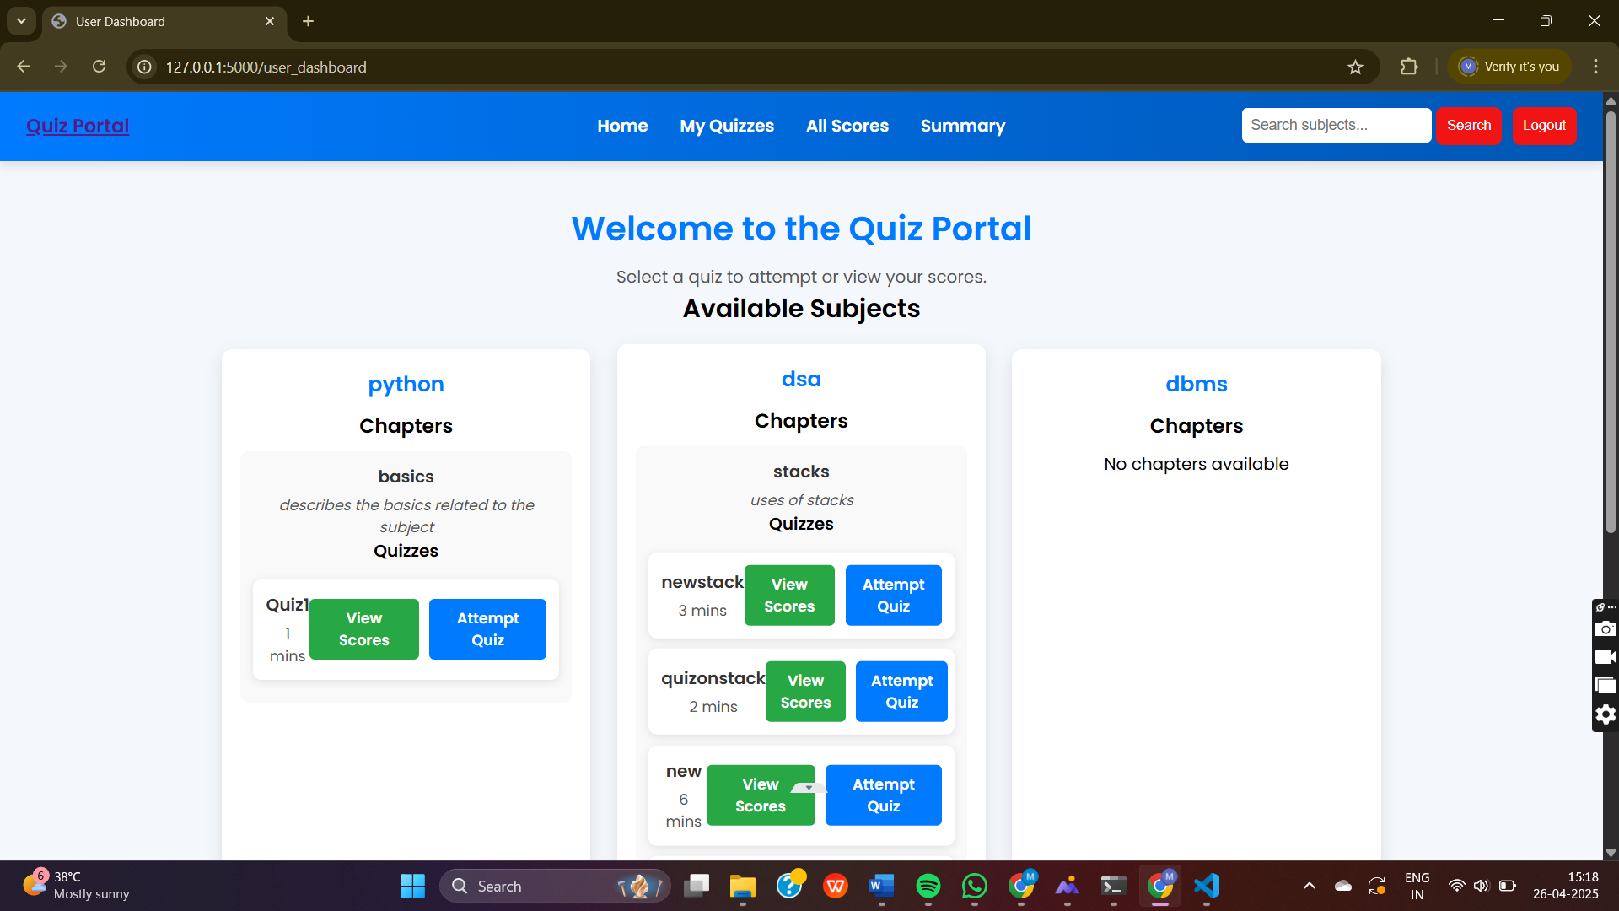This screenshot has height=911, width=1619.
Task: Expand the tab search dropdown arrow
Action: pos(21,21)
